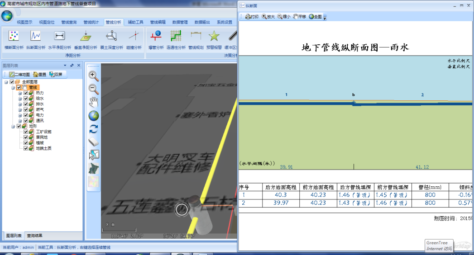Toggle the 电力 layer checkbox
The width and height of the screenshot is (474, 255).
pyautogui.click(x=26, y=115)
